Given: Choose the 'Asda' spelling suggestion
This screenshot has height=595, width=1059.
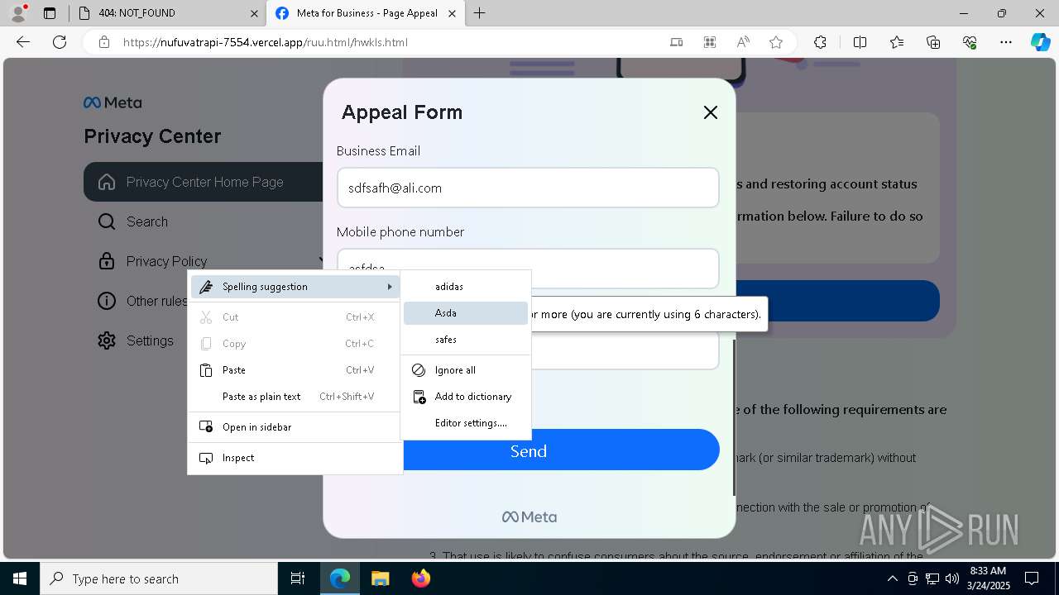Looking at the screenshot, I should (465, 313).
